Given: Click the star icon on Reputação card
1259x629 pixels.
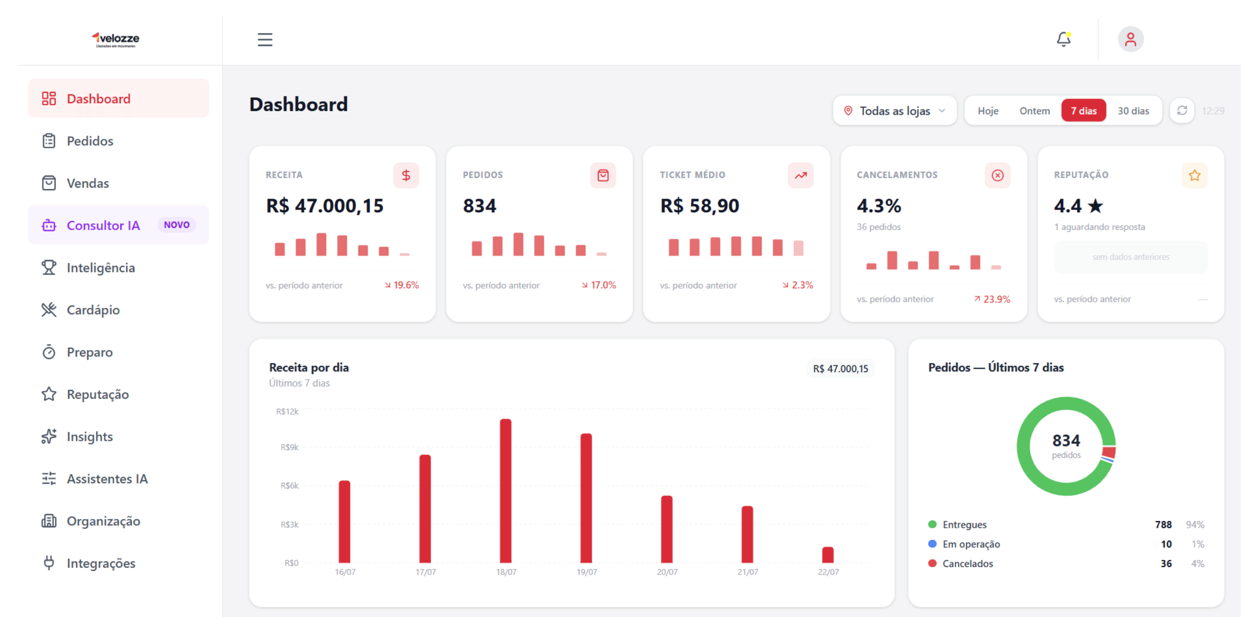Looking at the screenshot, I should pyautogui.click(x=1195, y=176).
